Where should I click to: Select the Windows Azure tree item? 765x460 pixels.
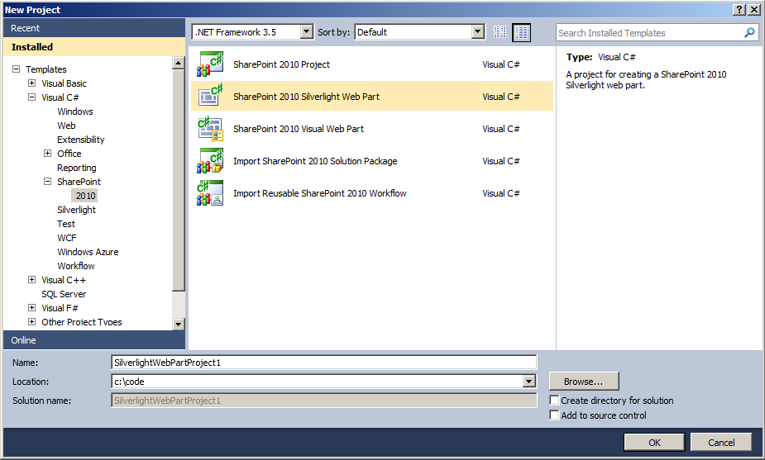88,252
